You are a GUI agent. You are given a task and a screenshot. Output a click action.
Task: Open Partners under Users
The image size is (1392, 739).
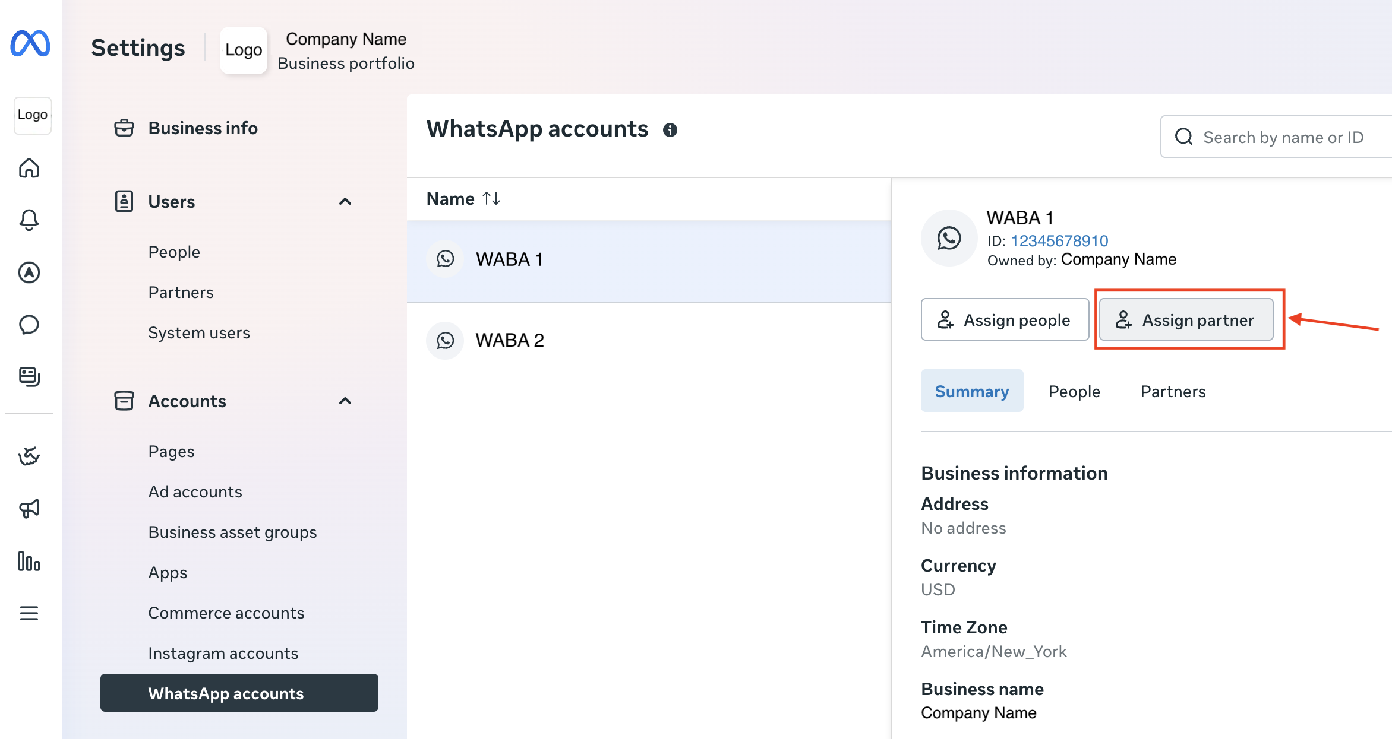181,293
